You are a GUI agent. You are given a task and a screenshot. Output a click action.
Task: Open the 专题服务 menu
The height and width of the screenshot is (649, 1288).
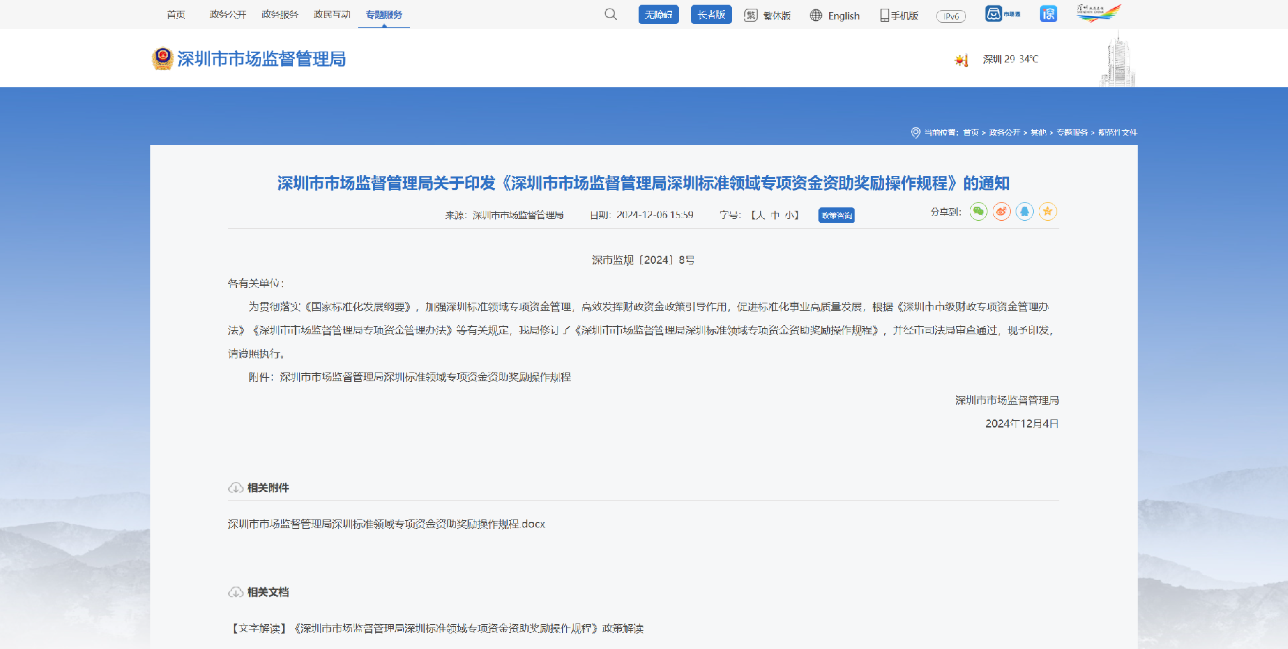(x=384, y=14)
